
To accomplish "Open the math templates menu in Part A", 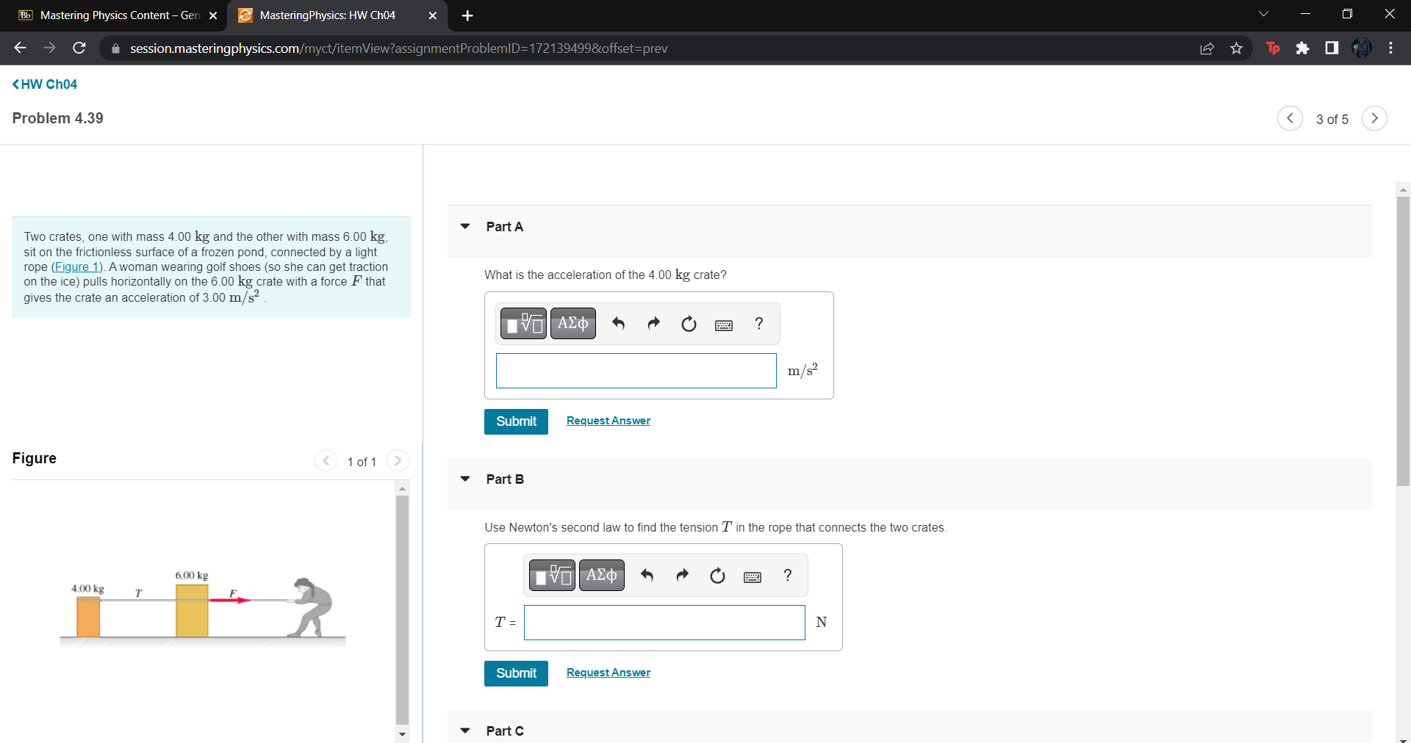I will coord(523,323).
